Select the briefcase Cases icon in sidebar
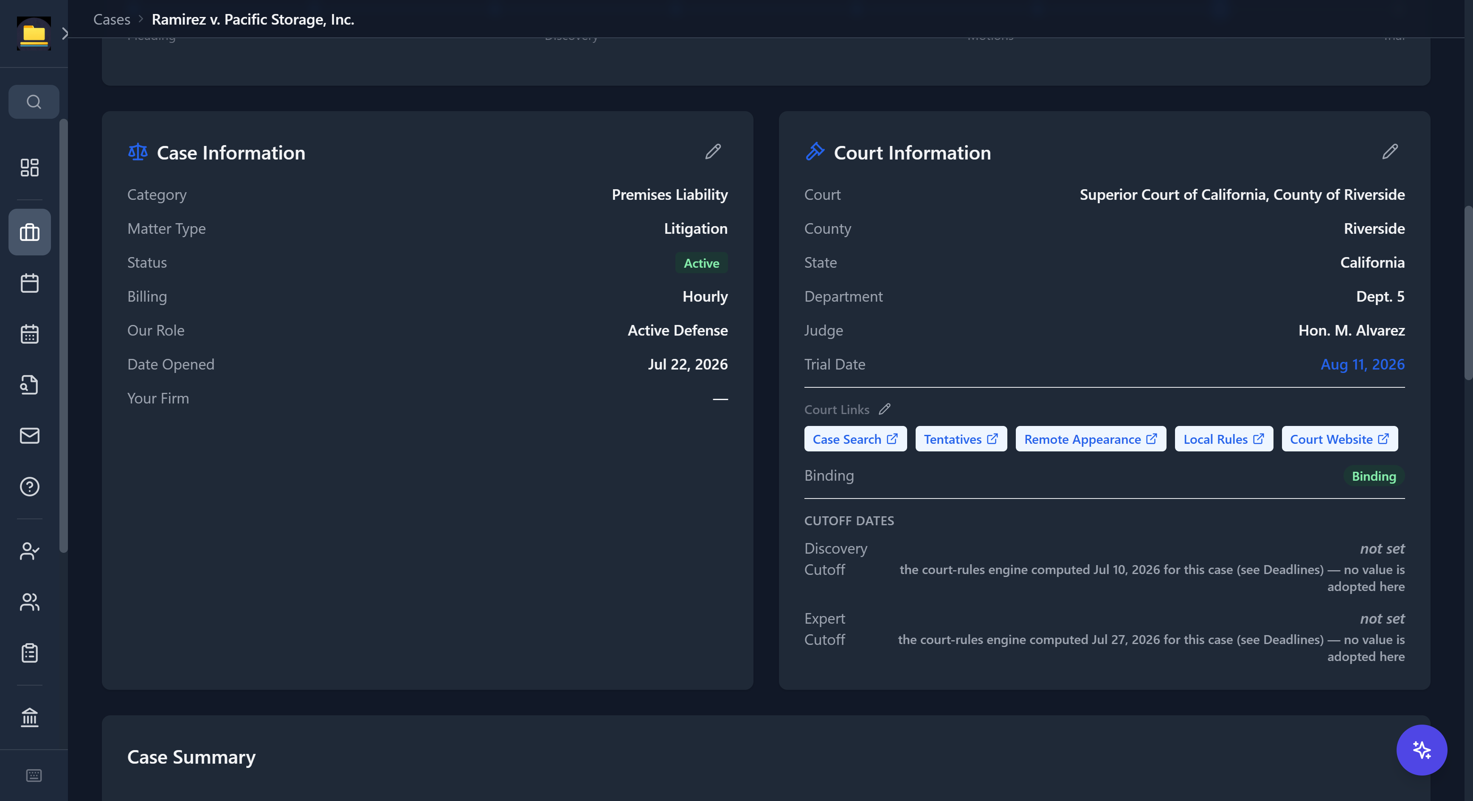Viewport: 1473px width, 801px height. point(30,232)
